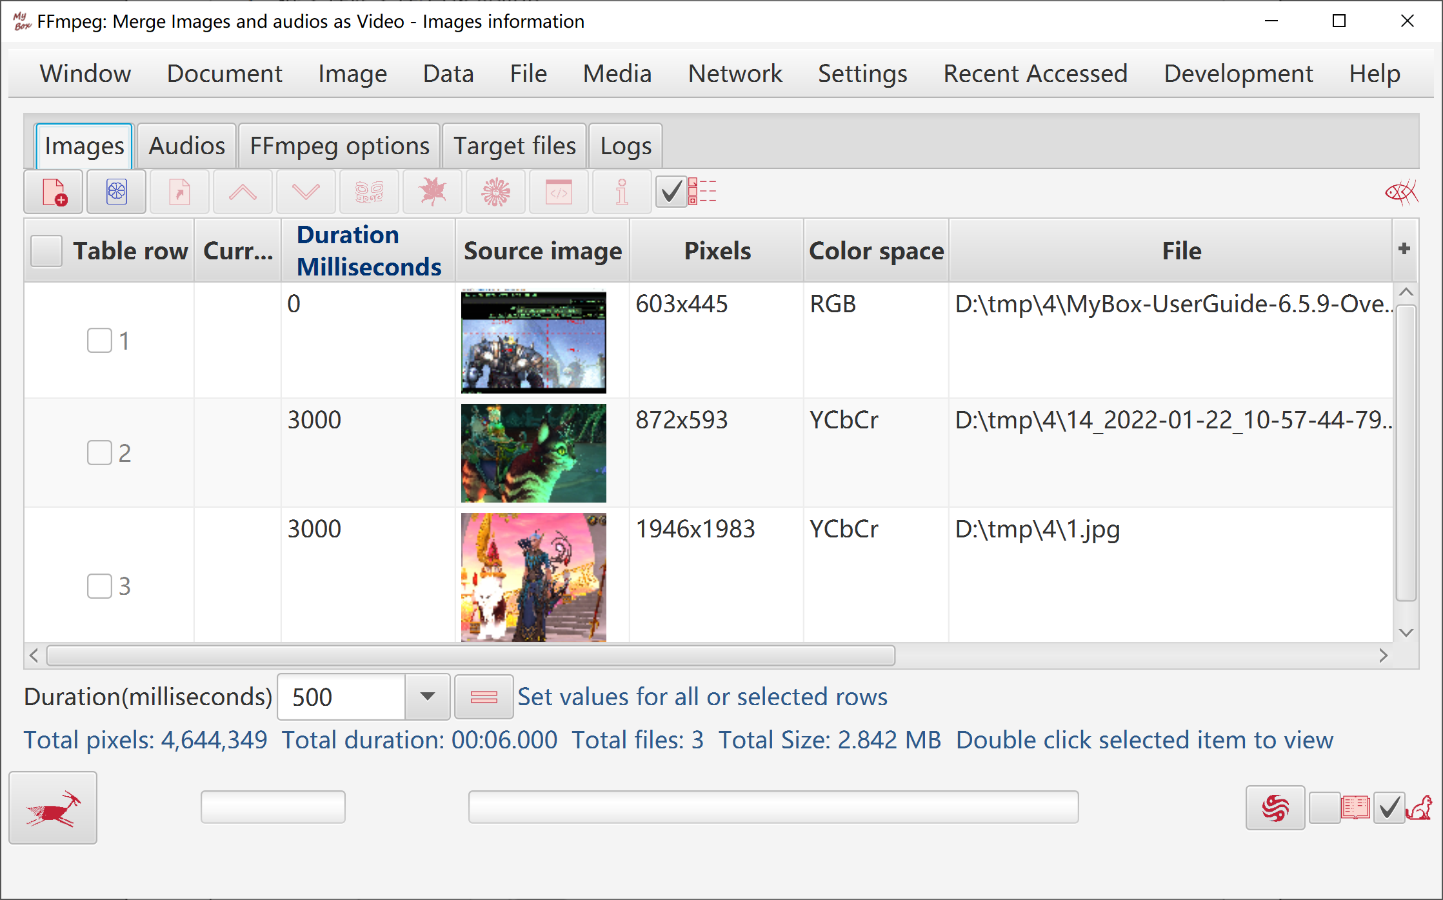
Task: Move selected row up with chevron icon
Action: click(243, 192)
